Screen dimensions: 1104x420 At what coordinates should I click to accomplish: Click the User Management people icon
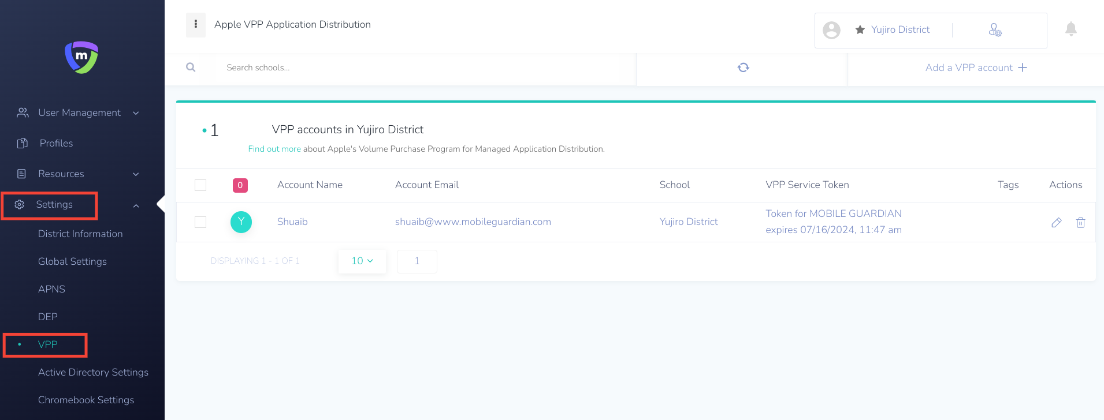point(23,112)
